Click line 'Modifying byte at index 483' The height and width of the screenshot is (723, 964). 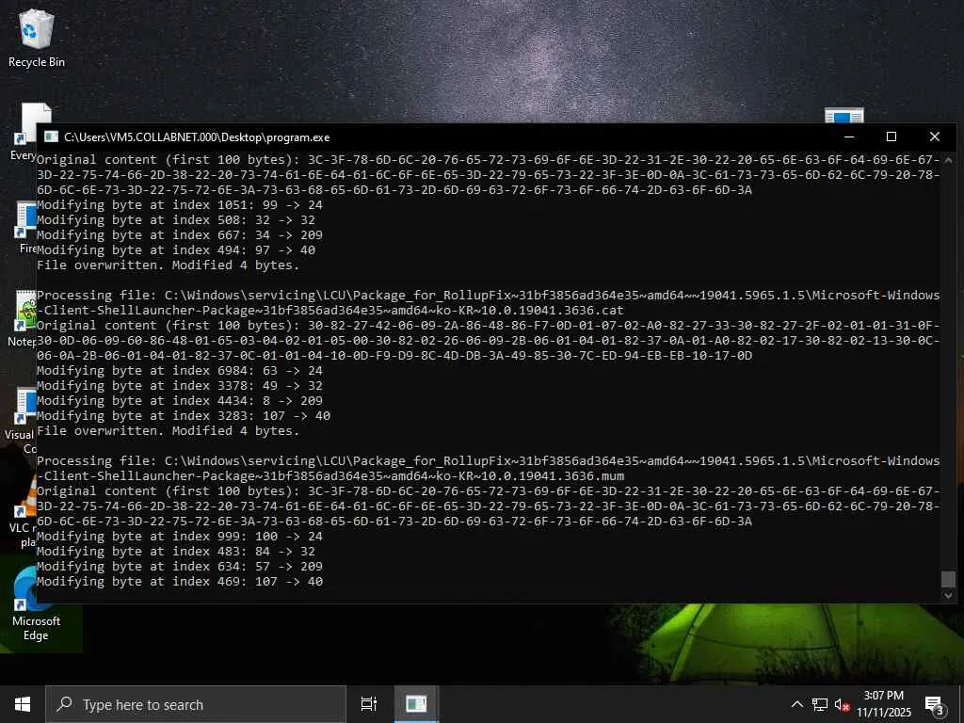tap(176, 551)
